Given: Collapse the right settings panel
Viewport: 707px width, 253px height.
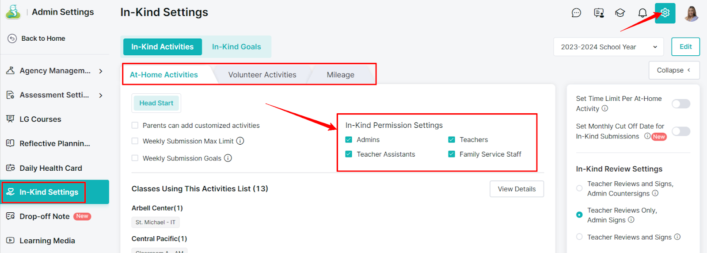Looking at the screenshot, I should coord(674,70).
